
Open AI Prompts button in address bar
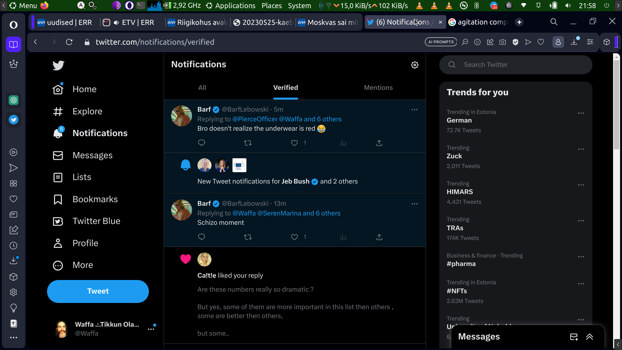pos(441,42)
